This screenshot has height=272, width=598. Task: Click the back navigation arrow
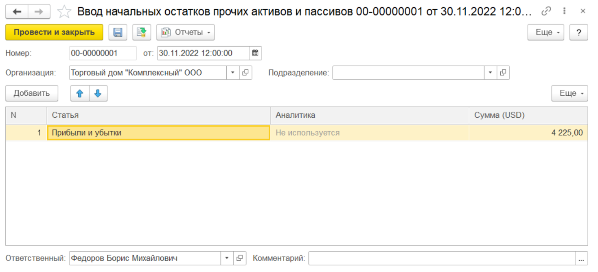(17, 12)
